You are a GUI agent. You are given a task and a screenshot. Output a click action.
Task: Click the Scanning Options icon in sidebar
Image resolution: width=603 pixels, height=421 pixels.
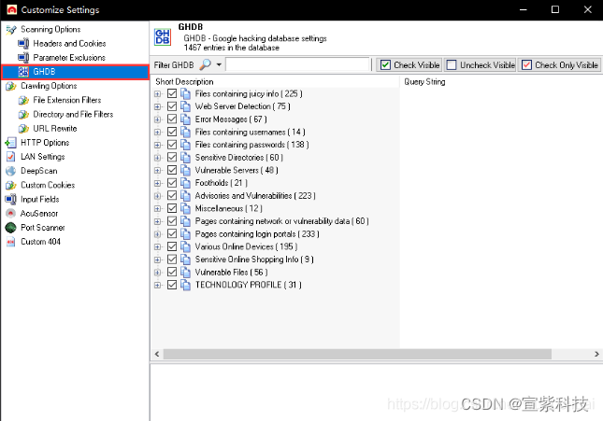pyautogui.click(x=11, y=30)
